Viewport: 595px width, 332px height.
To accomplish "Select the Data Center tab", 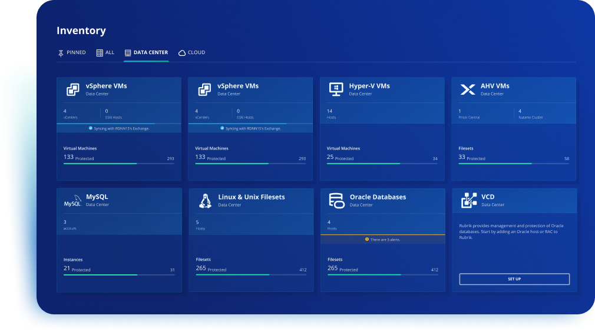I will pos(146,52).
